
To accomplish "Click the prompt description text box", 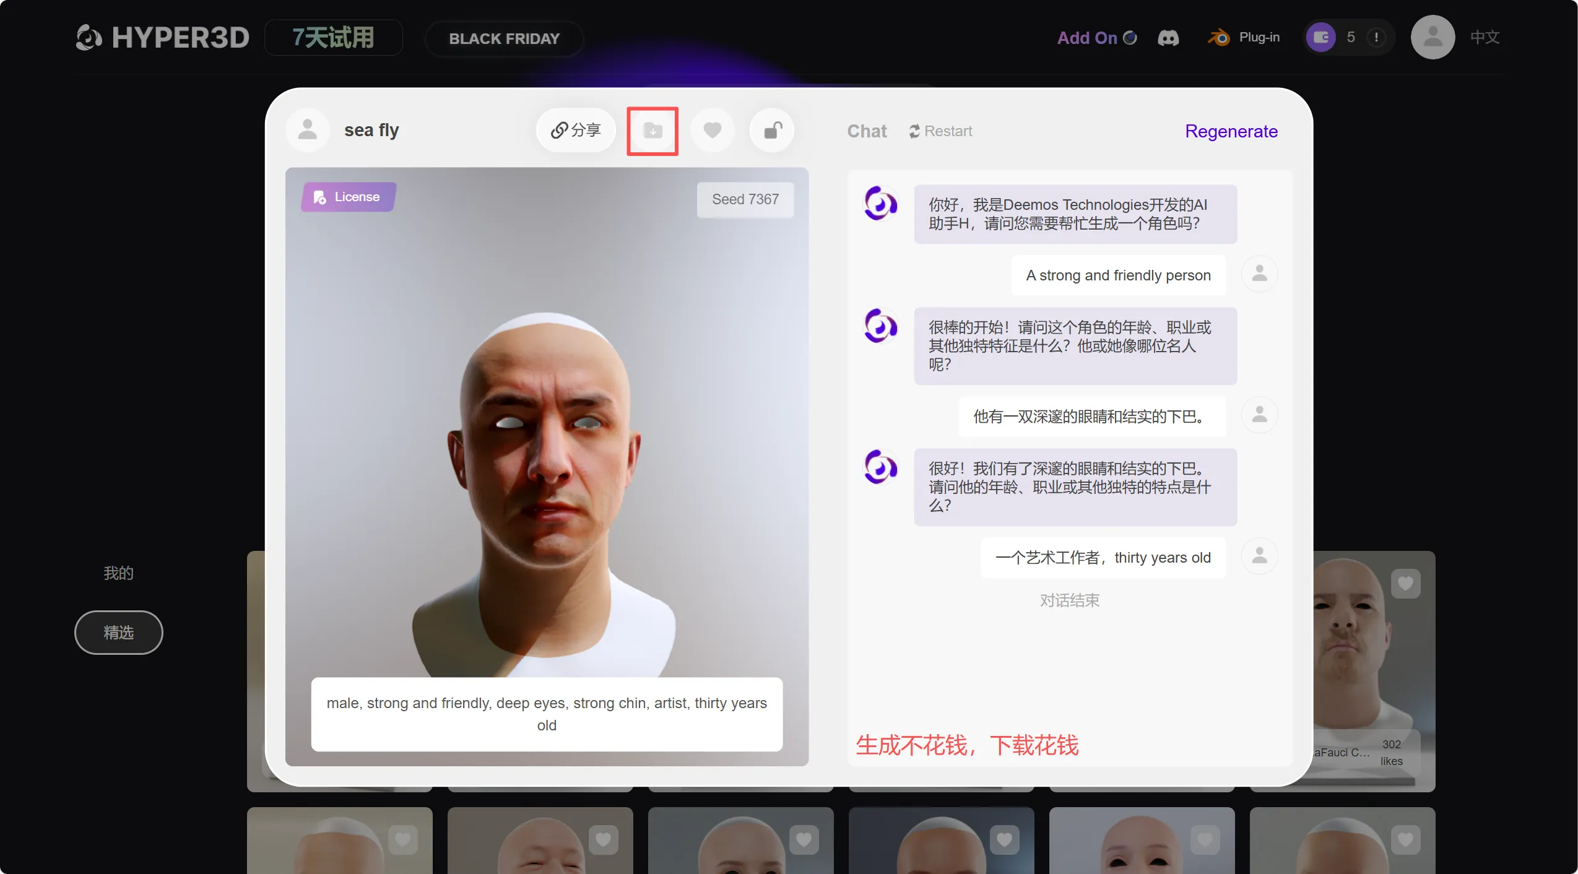I will [x=547, y=714].
